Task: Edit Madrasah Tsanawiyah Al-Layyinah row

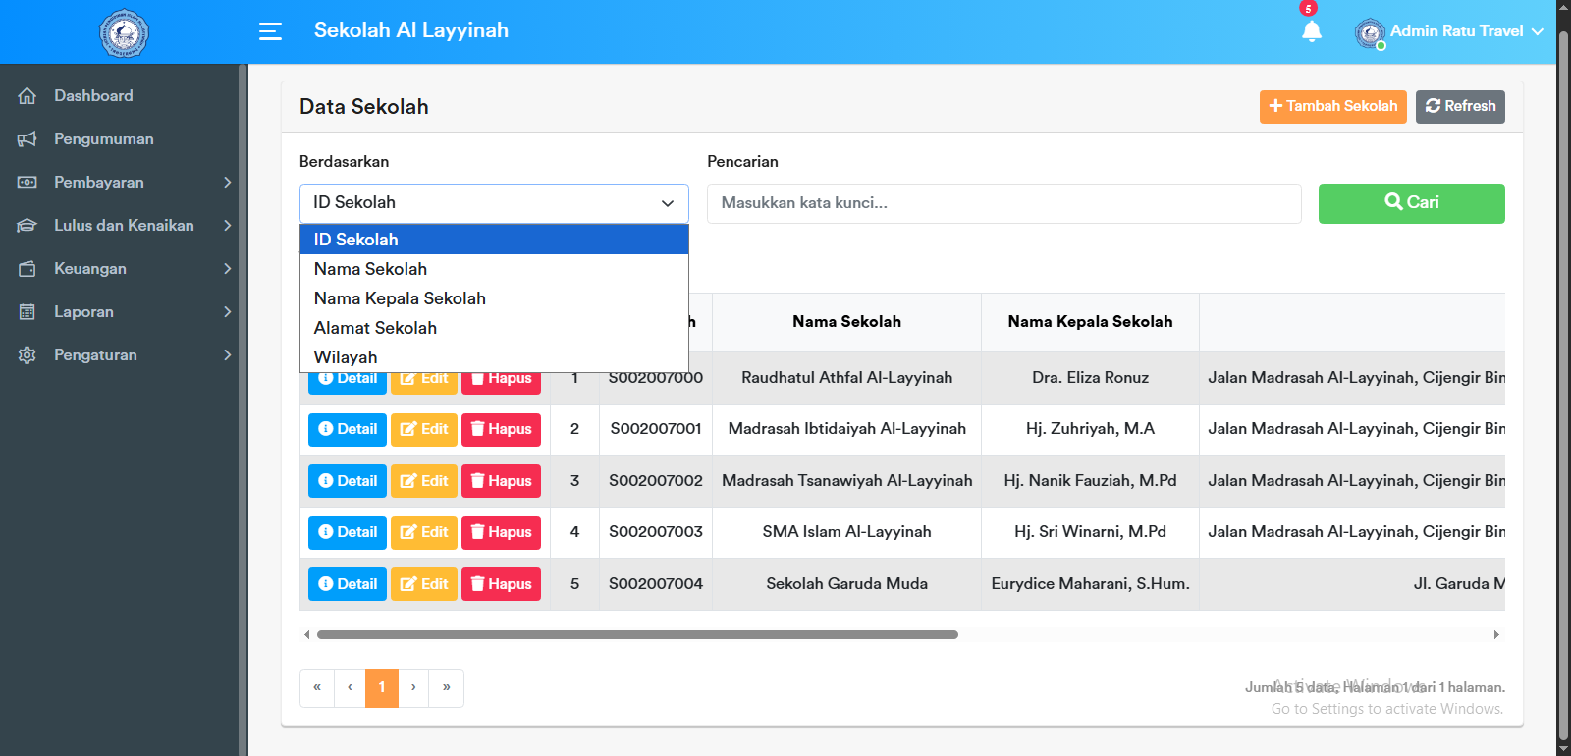Action: click(x=424, y=481)
